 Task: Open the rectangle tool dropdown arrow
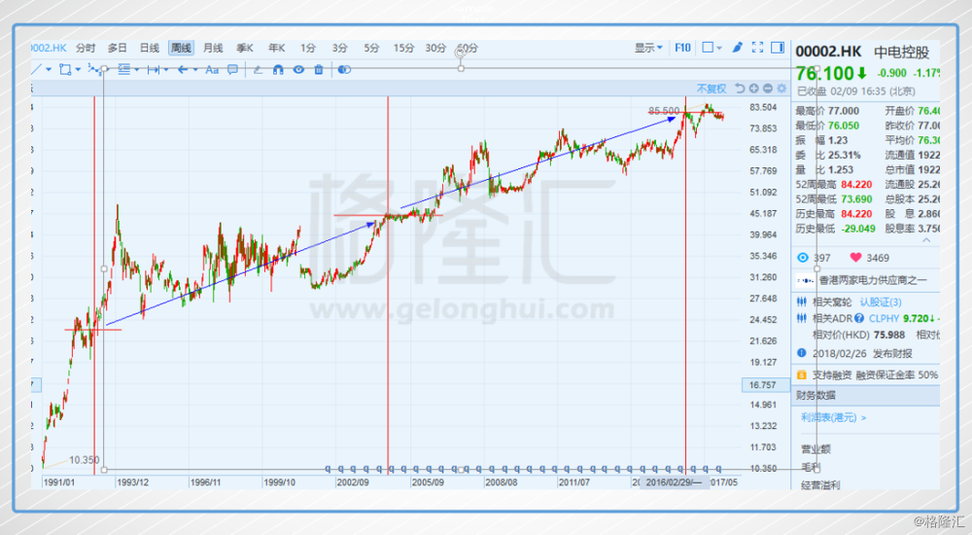[x=78, y=69]
